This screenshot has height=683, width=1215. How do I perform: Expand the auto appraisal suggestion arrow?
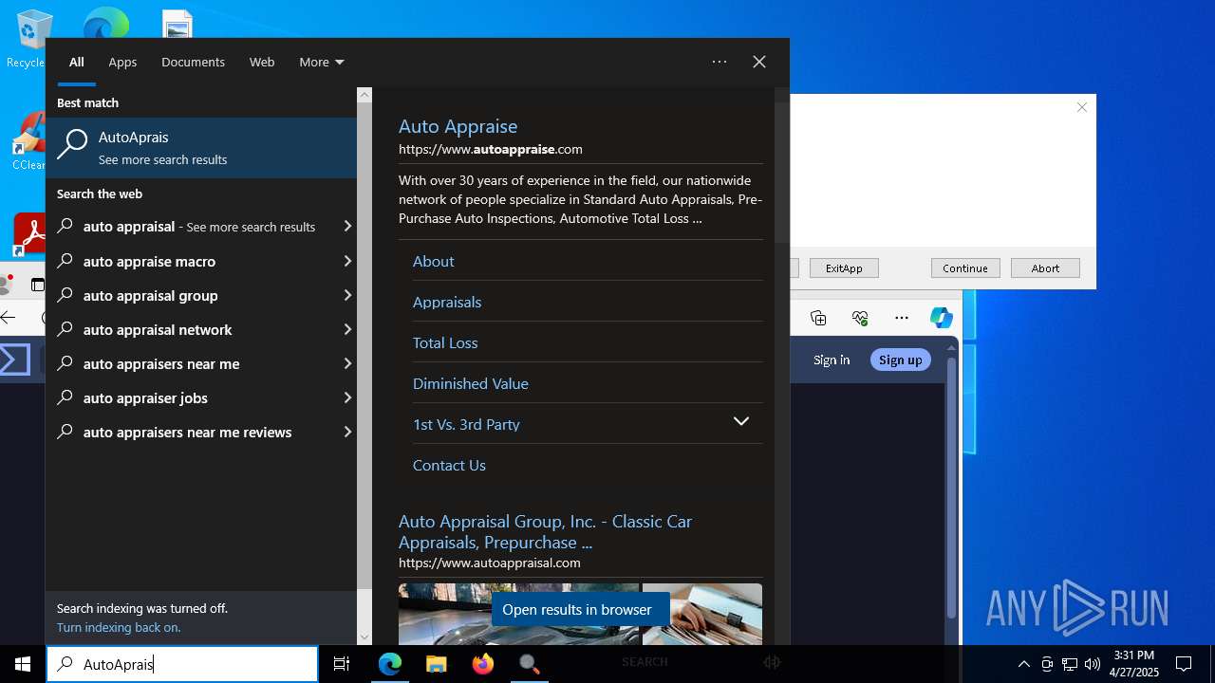(347, 227)
